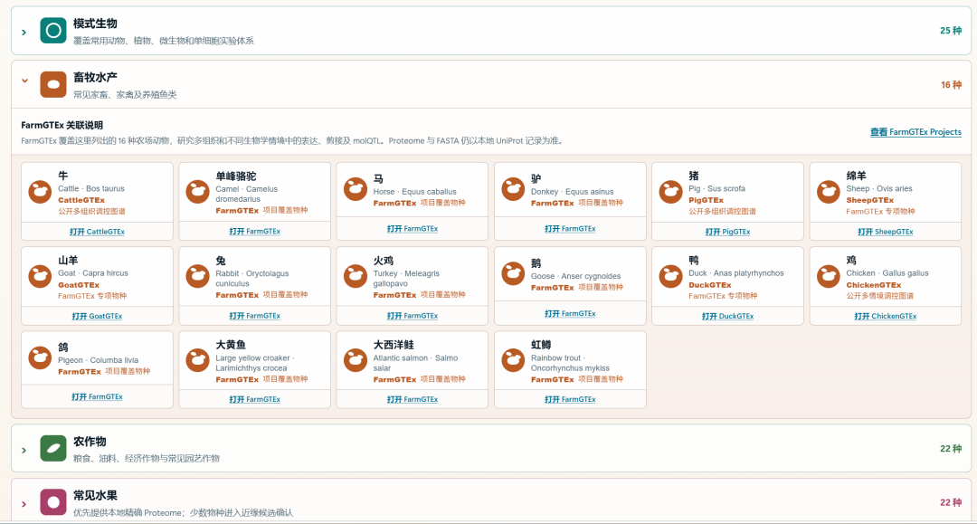Open 打开 FarmGTEx under 马 Horse card
Image resolution: width=977 pixels, height=524 pixels.
coord(412,229)
